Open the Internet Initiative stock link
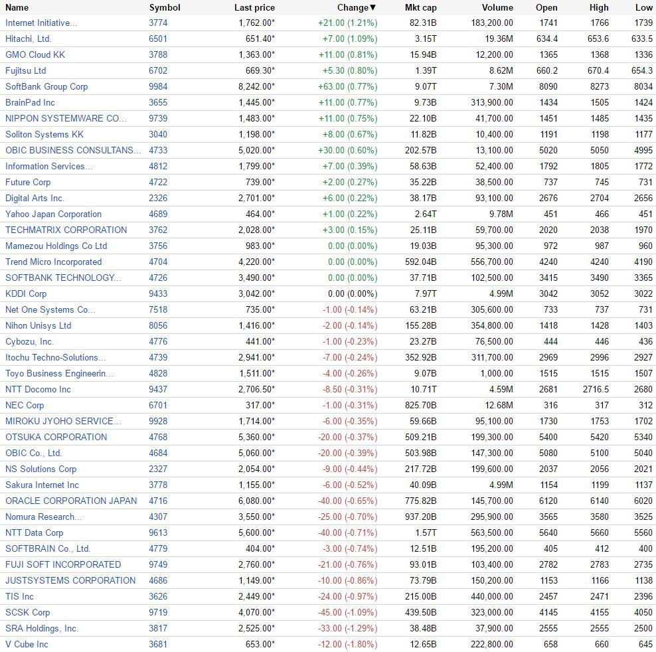 click(x=41, y=23)
